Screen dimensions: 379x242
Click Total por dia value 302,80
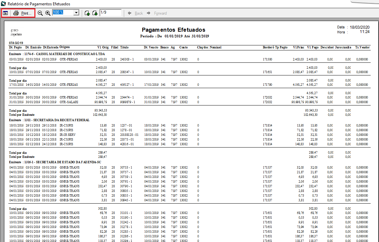[102, 208]
